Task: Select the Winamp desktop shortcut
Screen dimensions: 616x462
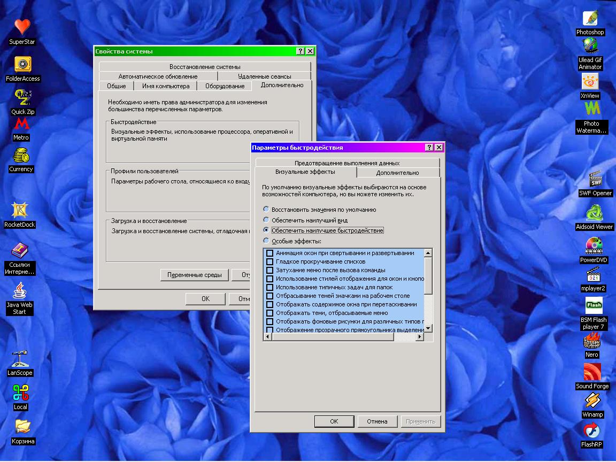Action: [x=592, y=401]
